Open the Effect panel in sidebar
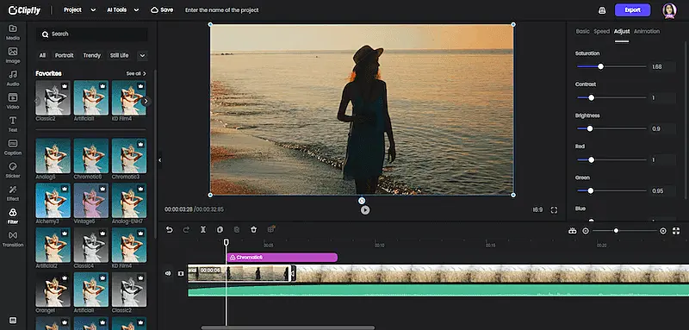This screenshot has height=330, width=689. 13,192
